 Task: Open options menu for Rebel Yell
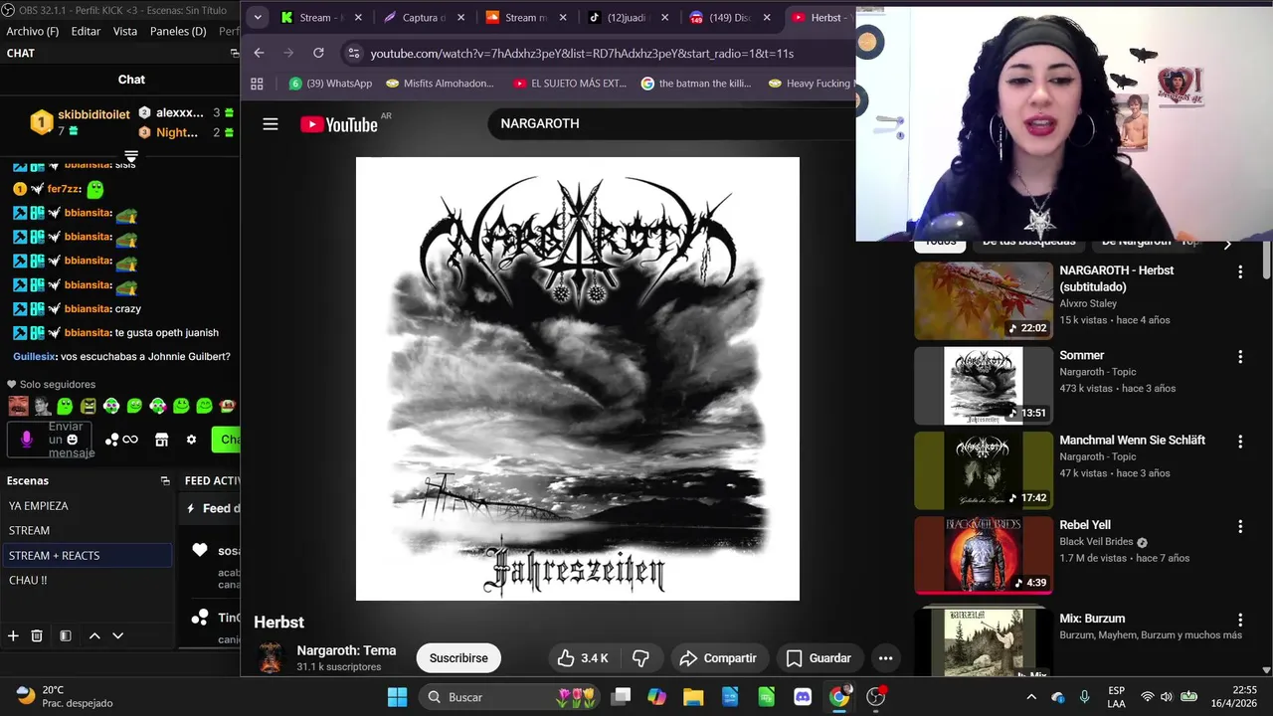1240,526
